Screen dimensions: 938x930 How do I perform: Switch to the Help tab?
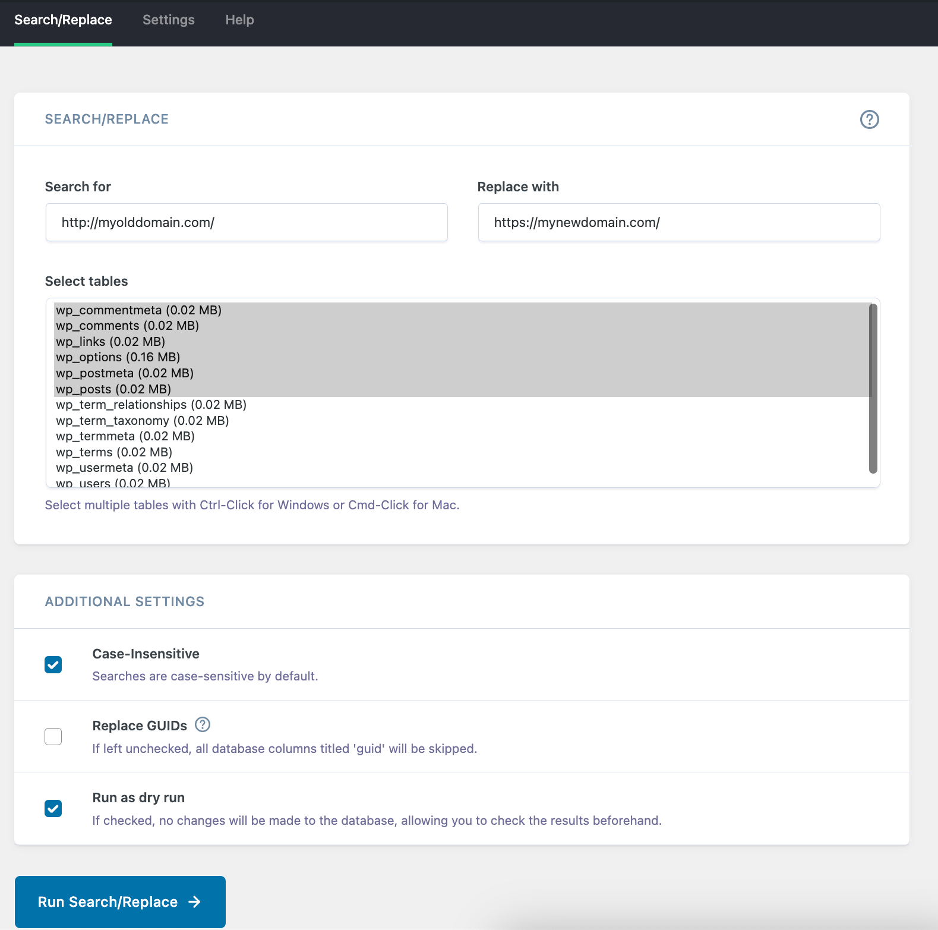tap(239, 20)
